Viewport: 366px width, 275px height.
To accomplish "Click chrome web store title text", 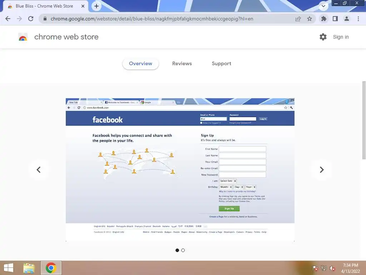I will 66,37.
